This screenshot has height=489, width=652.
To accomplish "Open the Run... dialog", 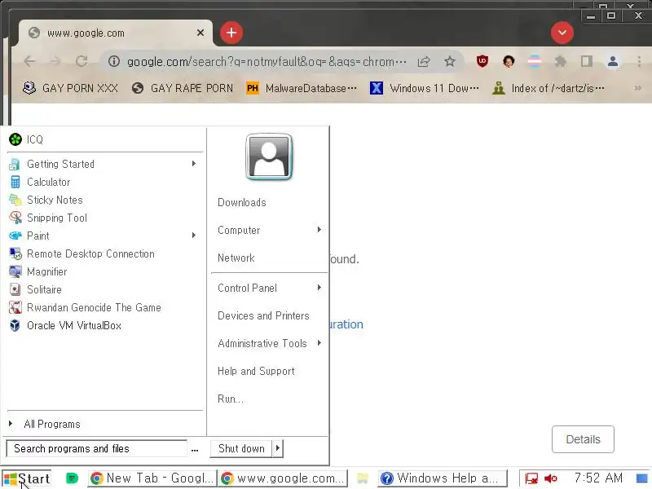I will [231, 399].
